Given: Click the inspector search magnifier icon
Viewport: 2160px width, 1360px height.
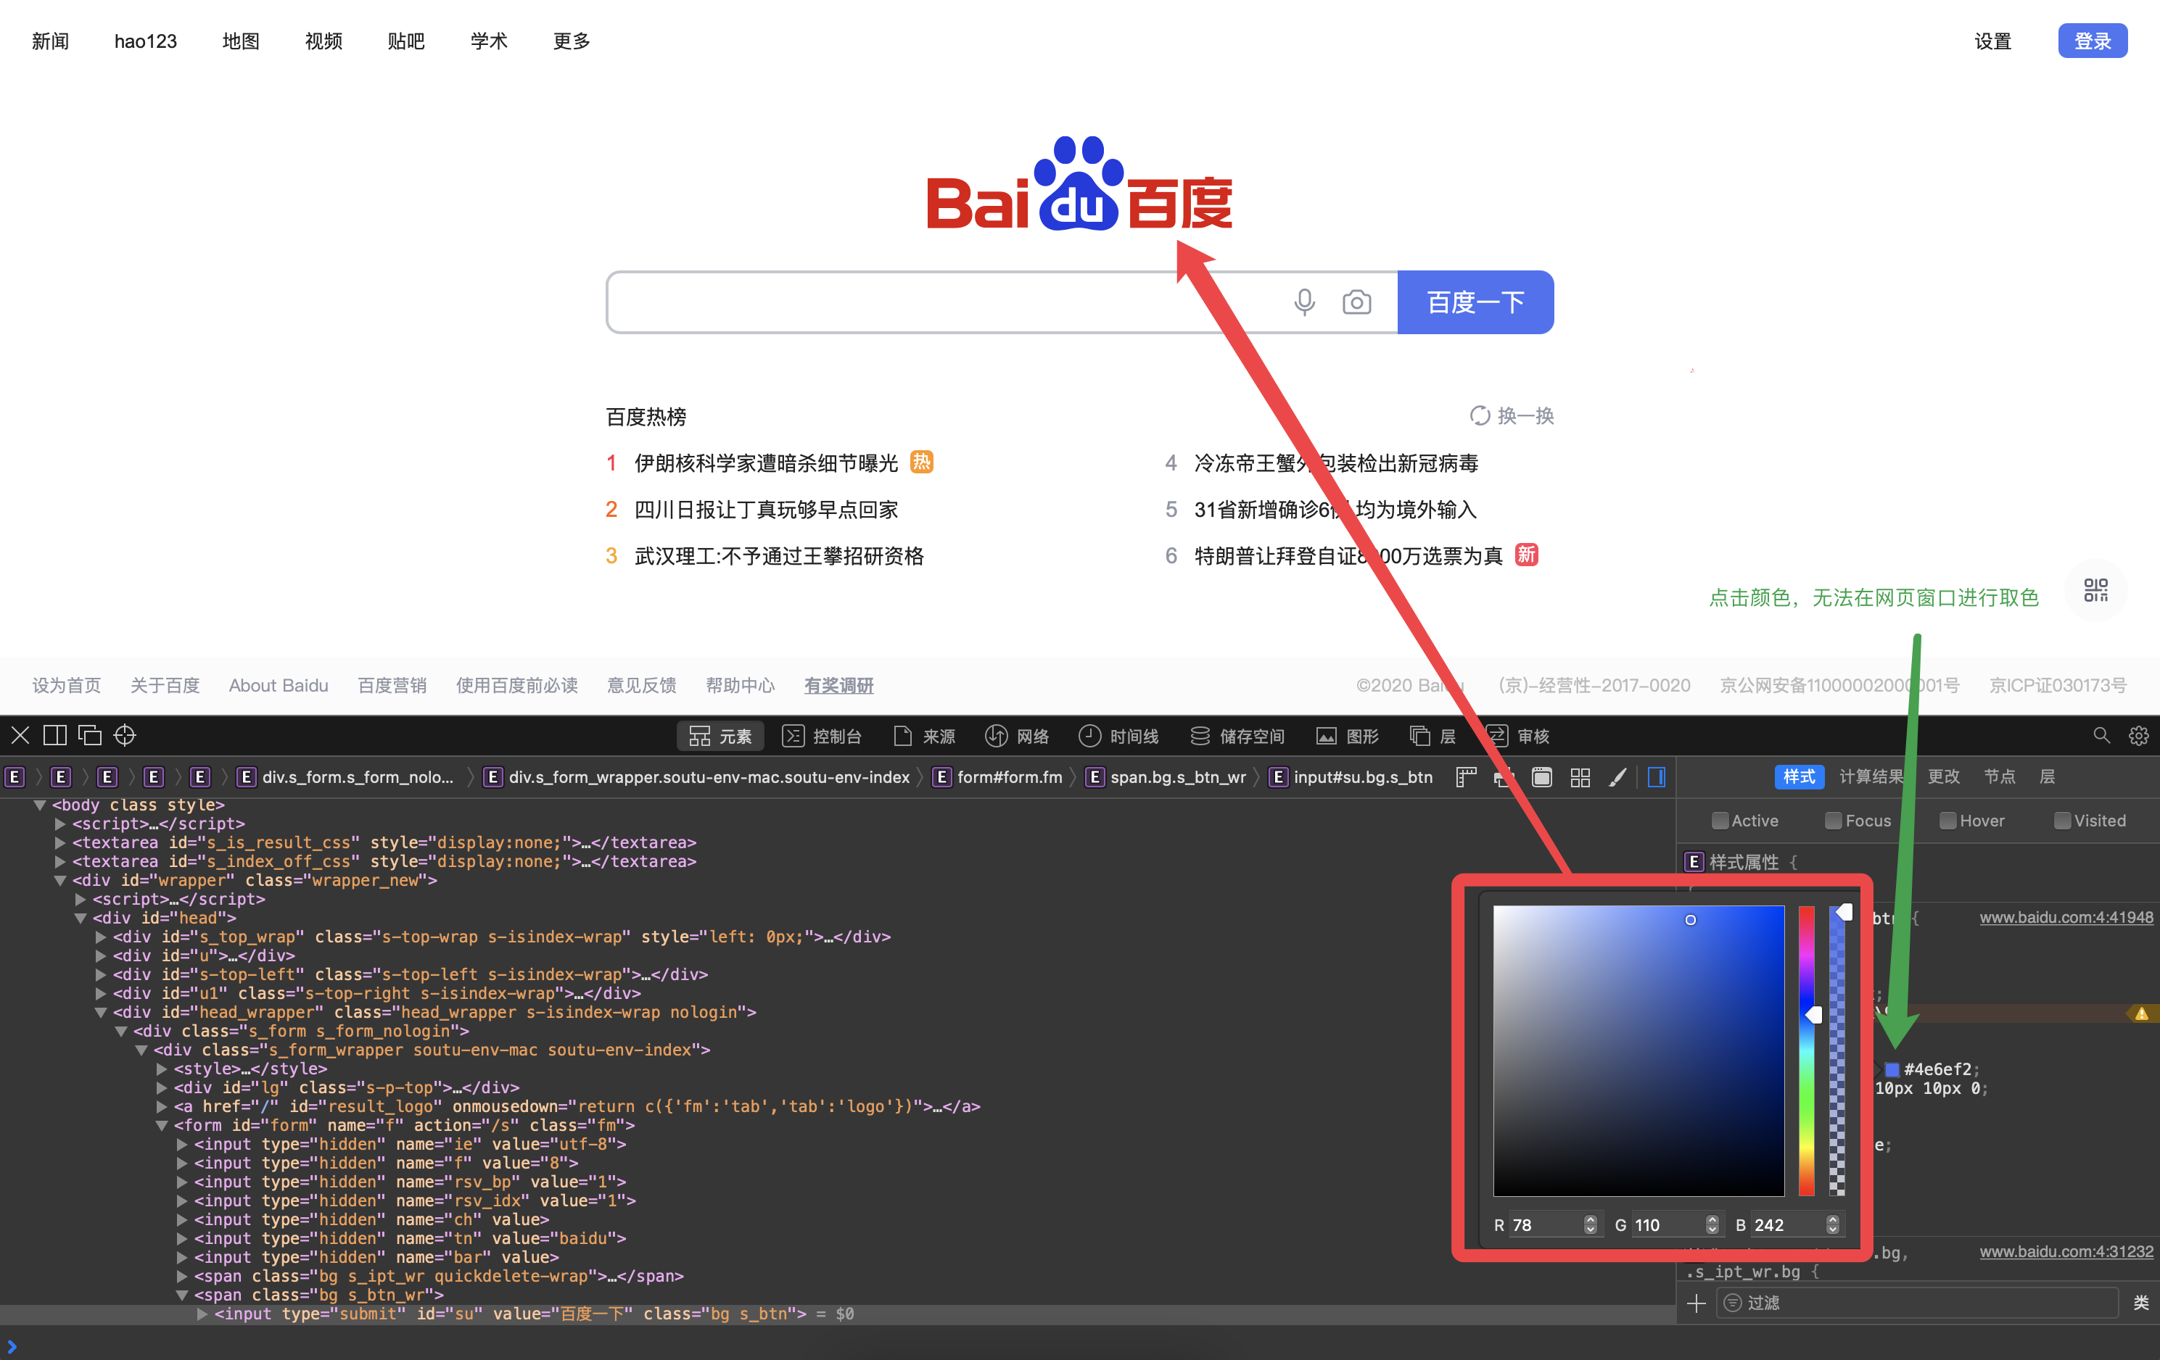Looking at the screenshot, I should (x=2101, y=735).
